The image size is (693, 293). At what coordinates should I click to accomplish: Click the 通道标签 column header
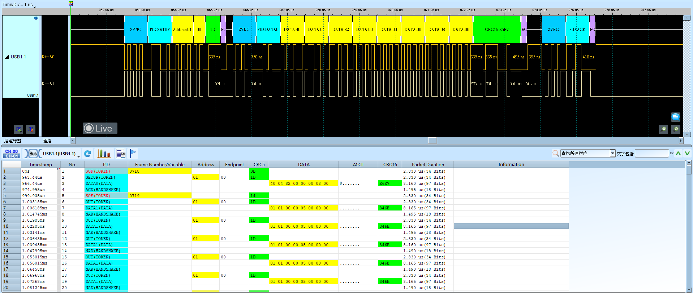tap(13, 141)
